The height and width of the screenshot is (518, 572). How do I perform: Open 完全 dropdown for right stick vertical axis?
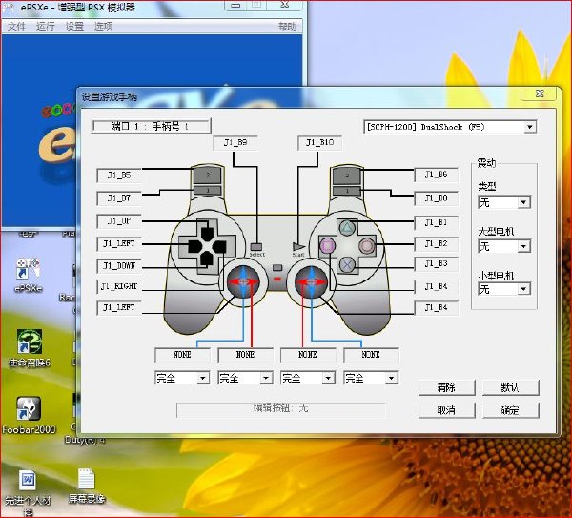click(x=371, y=378)
